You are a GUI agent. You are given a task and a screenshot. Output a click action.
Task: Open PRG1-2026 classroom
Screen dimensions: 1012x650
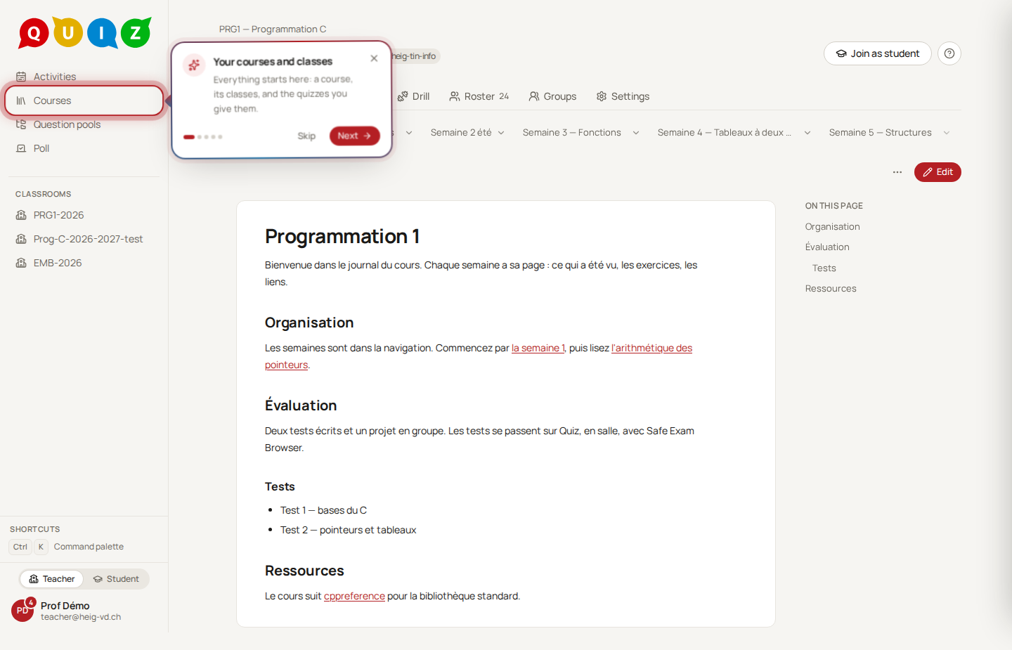point(84,215)
